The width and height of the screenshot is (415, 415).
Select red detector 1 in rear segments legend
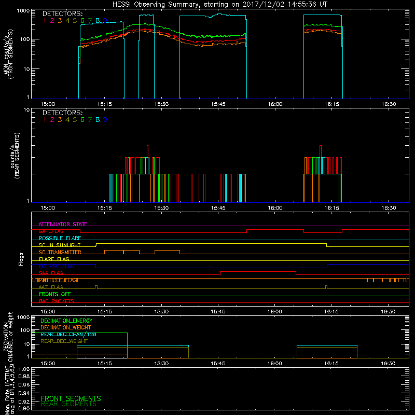[45, 120]
